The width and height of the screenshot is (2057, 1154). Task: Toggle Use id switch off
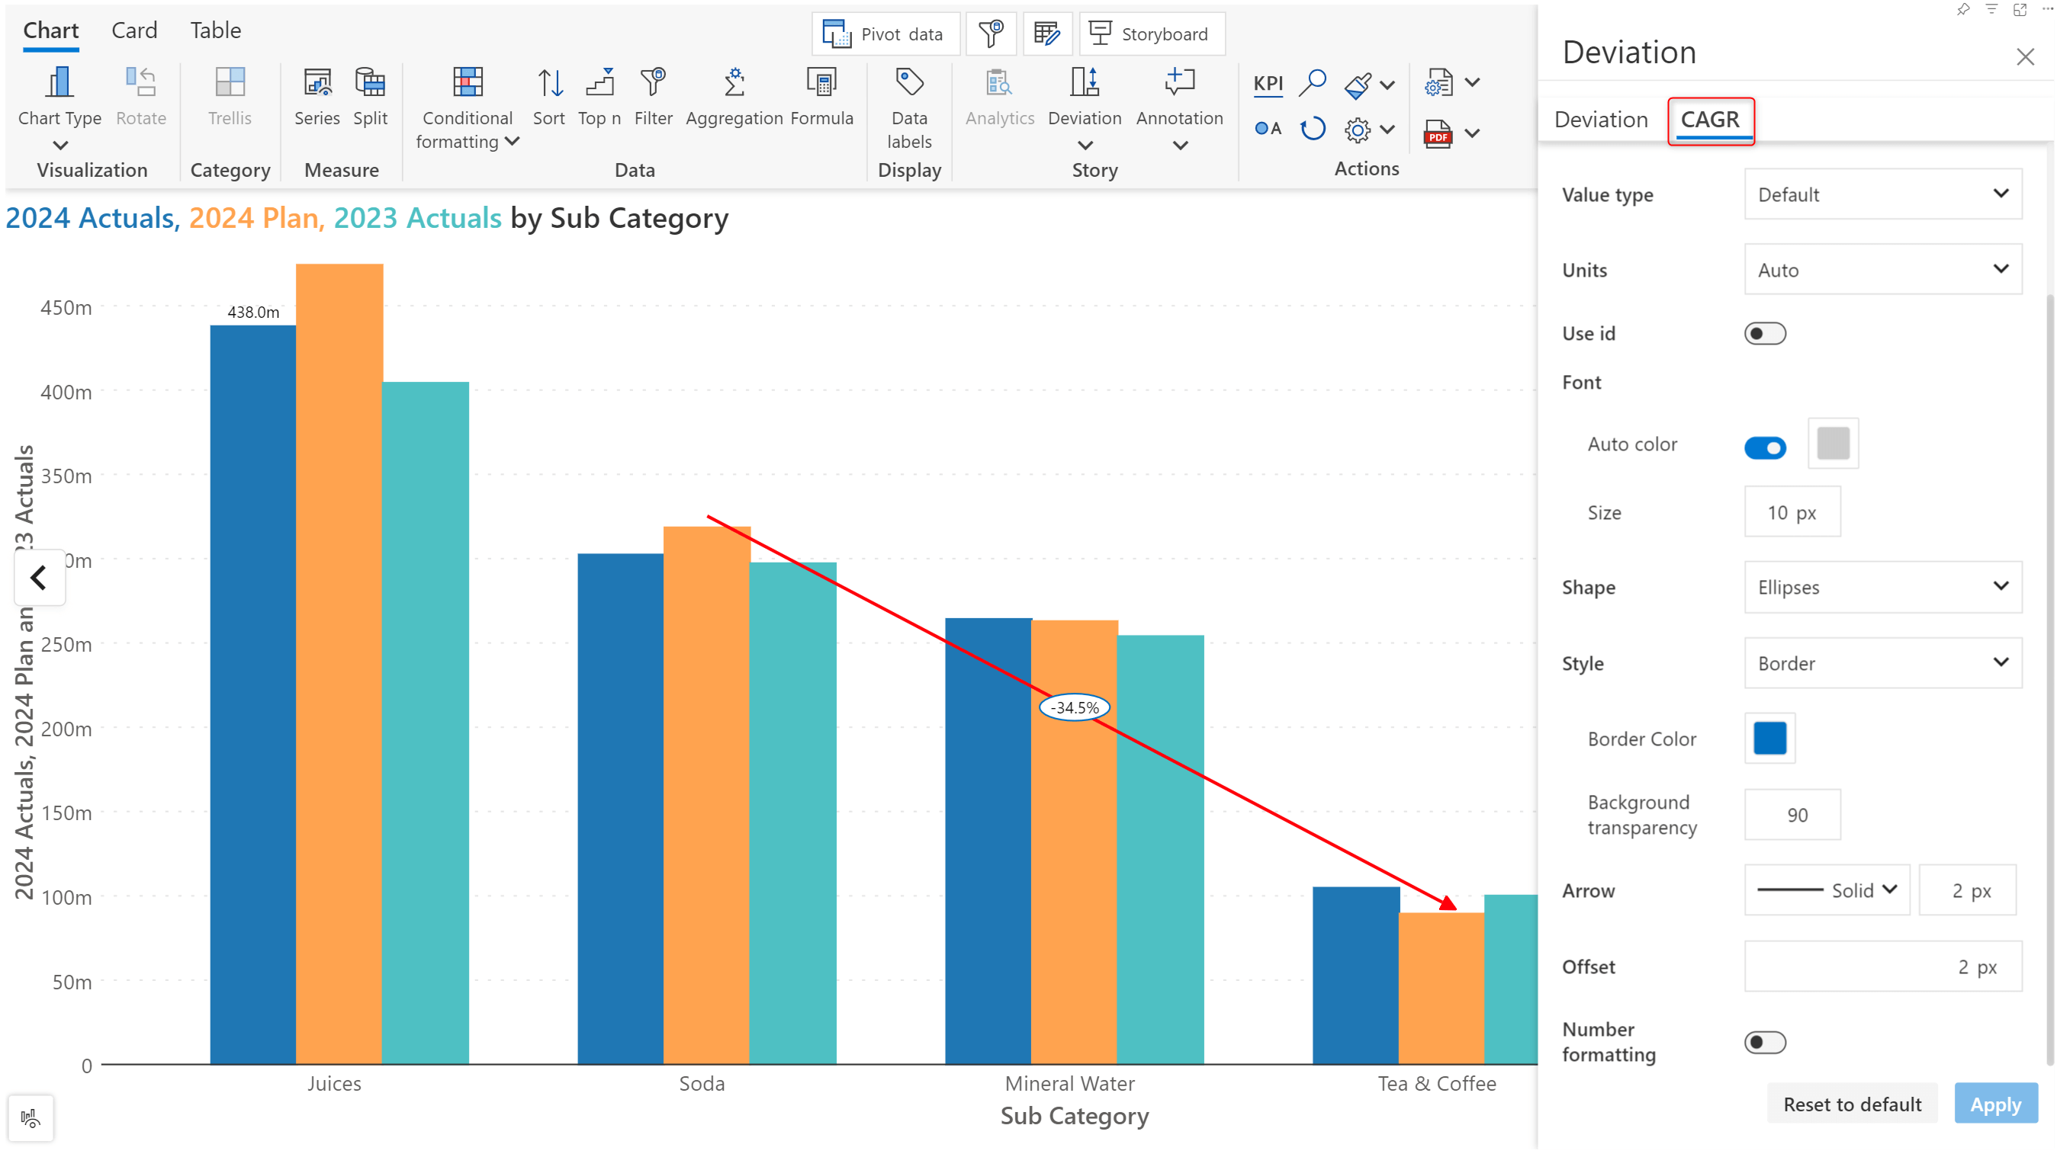click(1766, 332)
